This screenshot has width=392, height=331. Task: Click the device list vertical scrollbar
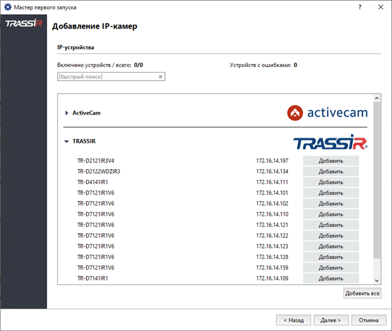(x=376, y=180)
